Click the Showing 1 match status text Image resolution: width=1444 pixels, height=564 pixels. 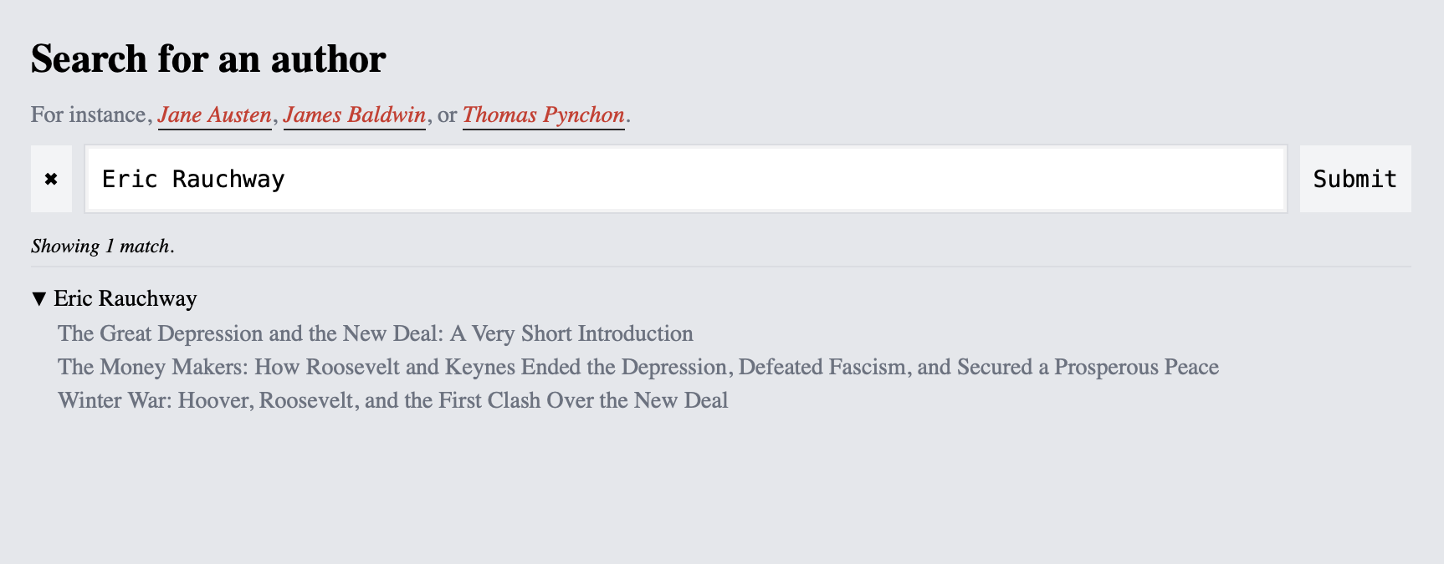click(103, 246)
